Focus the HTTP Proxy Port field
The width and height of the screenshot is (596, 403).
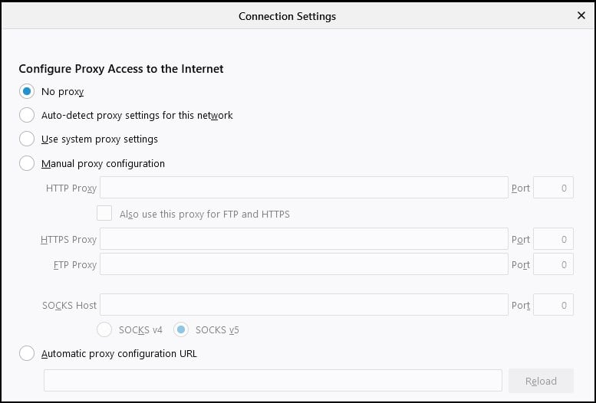553,188
